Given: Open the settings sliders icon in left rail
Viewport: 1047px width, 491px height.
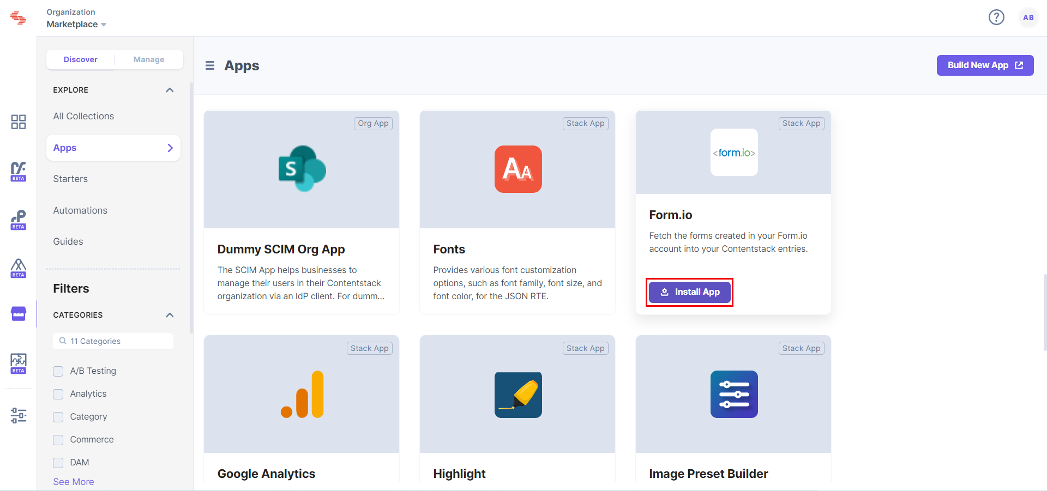Looking at the screenshot, I should 19,415.
